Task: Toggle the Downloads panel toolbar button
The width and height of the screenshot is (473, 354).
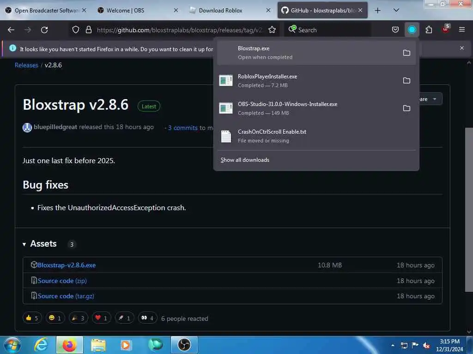Action: [x=412, y=30]
